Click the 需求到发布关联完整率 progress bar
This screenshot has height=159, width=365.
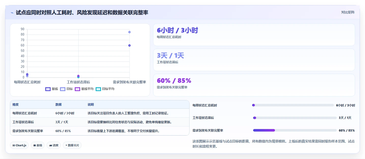[295, 130]
